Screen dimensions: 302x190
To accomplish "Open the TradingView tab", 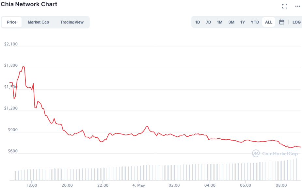I will pos(72,22).
